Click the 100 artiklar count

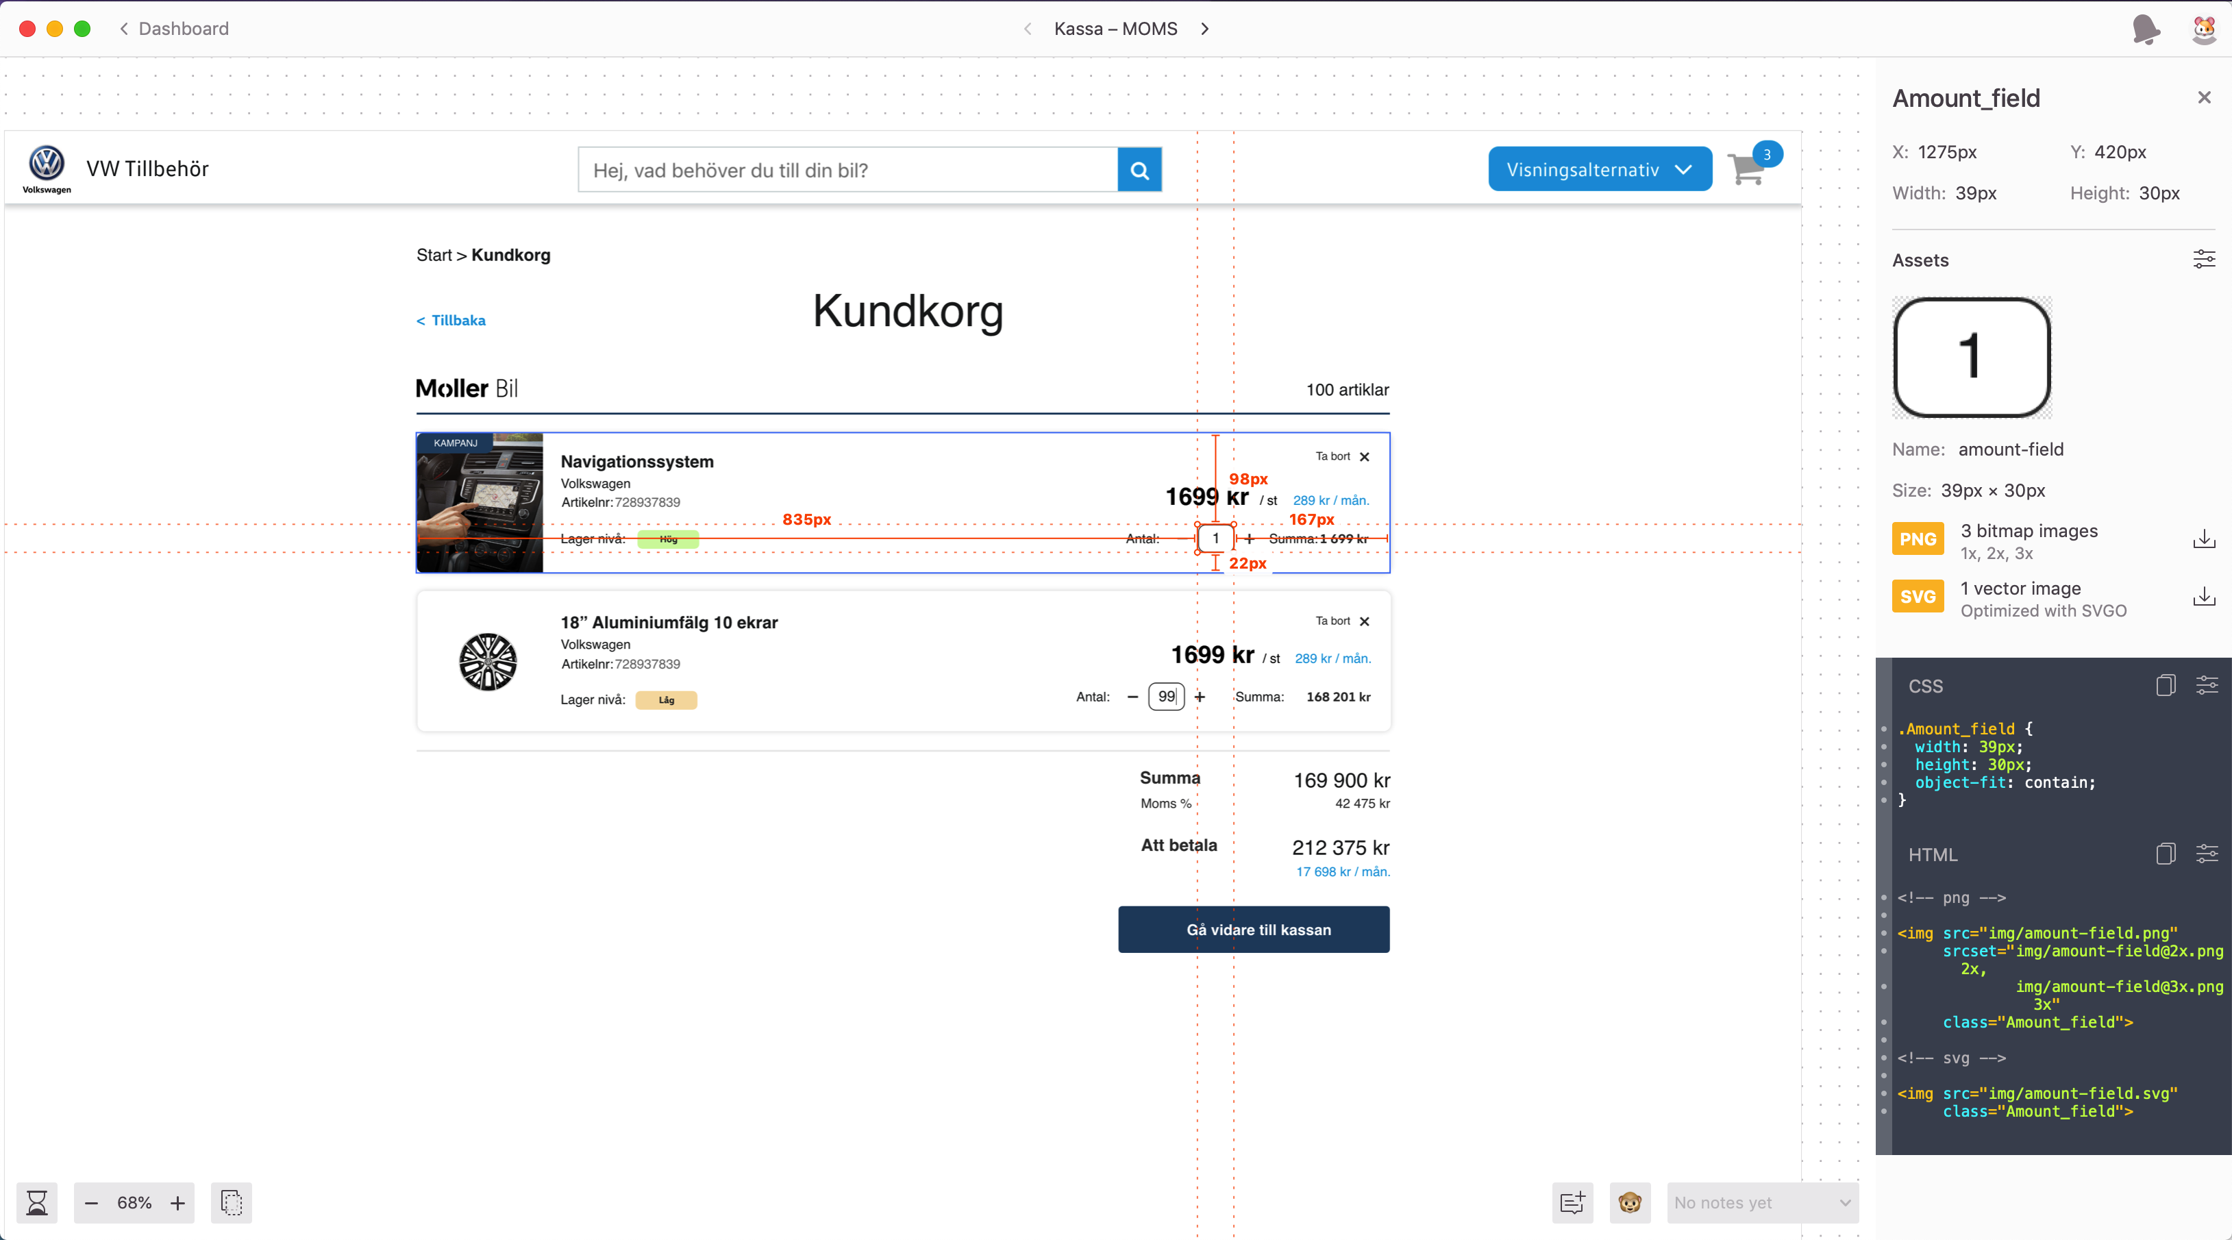click(1348, 390)
